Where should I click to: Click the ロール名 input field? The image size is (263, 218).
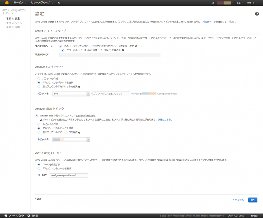point(69,175)
